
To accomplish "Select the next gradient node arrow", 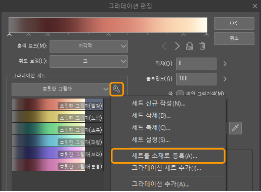I will (177, 46).
